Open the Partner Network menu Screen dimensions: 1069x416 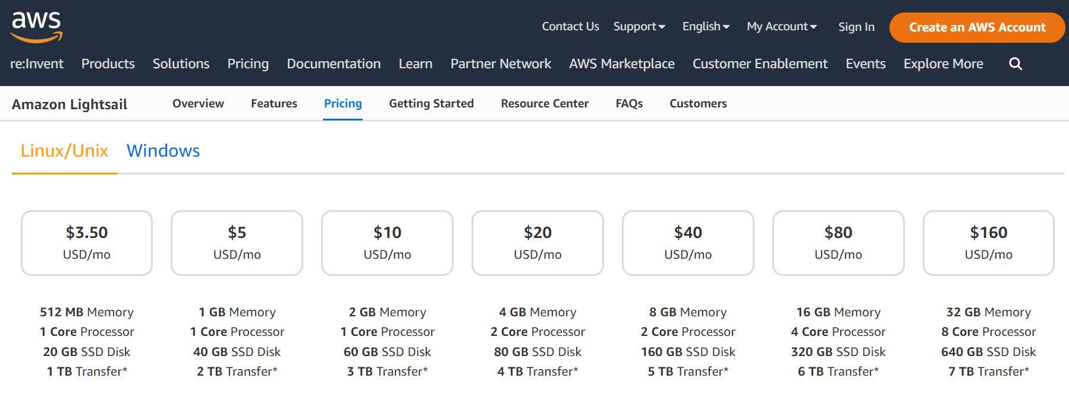[501, 63]
